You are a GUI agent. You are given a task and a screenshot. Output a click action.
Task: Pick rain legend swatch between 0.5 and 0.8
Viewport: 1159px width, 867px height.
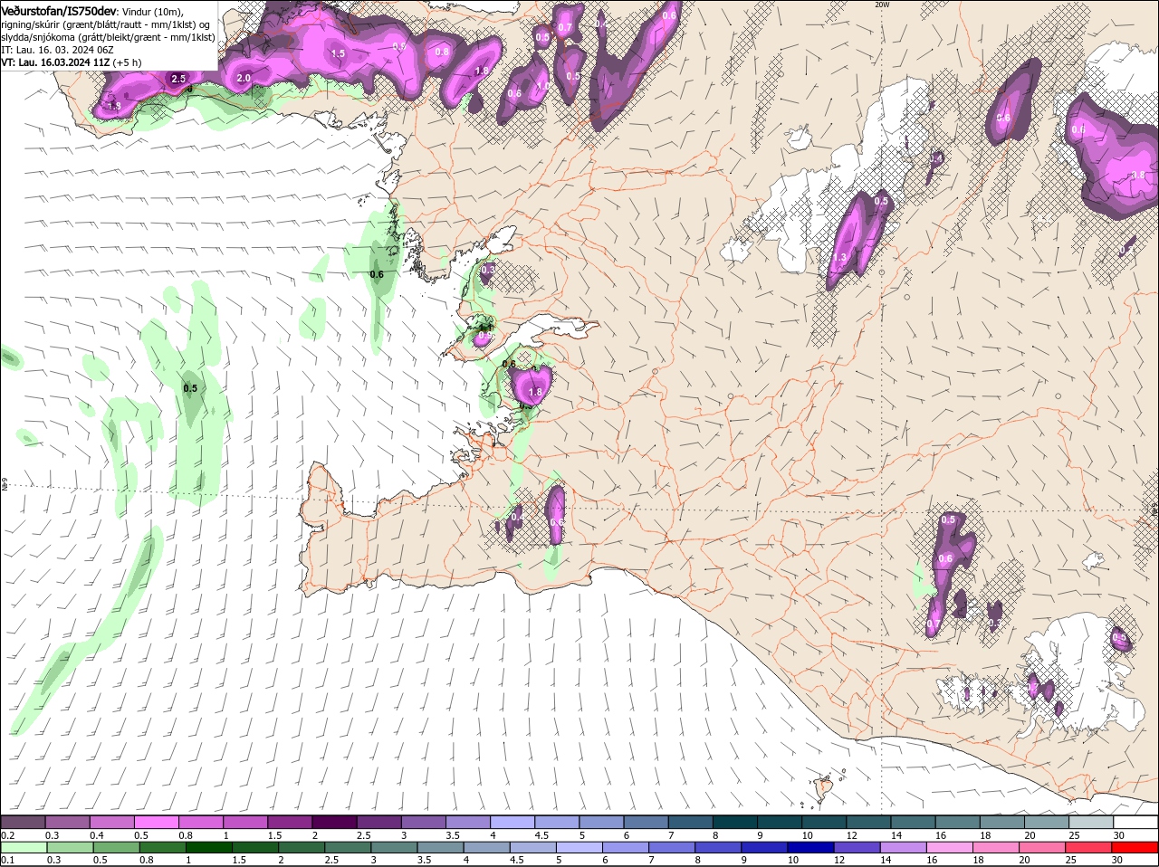(117, 847)
